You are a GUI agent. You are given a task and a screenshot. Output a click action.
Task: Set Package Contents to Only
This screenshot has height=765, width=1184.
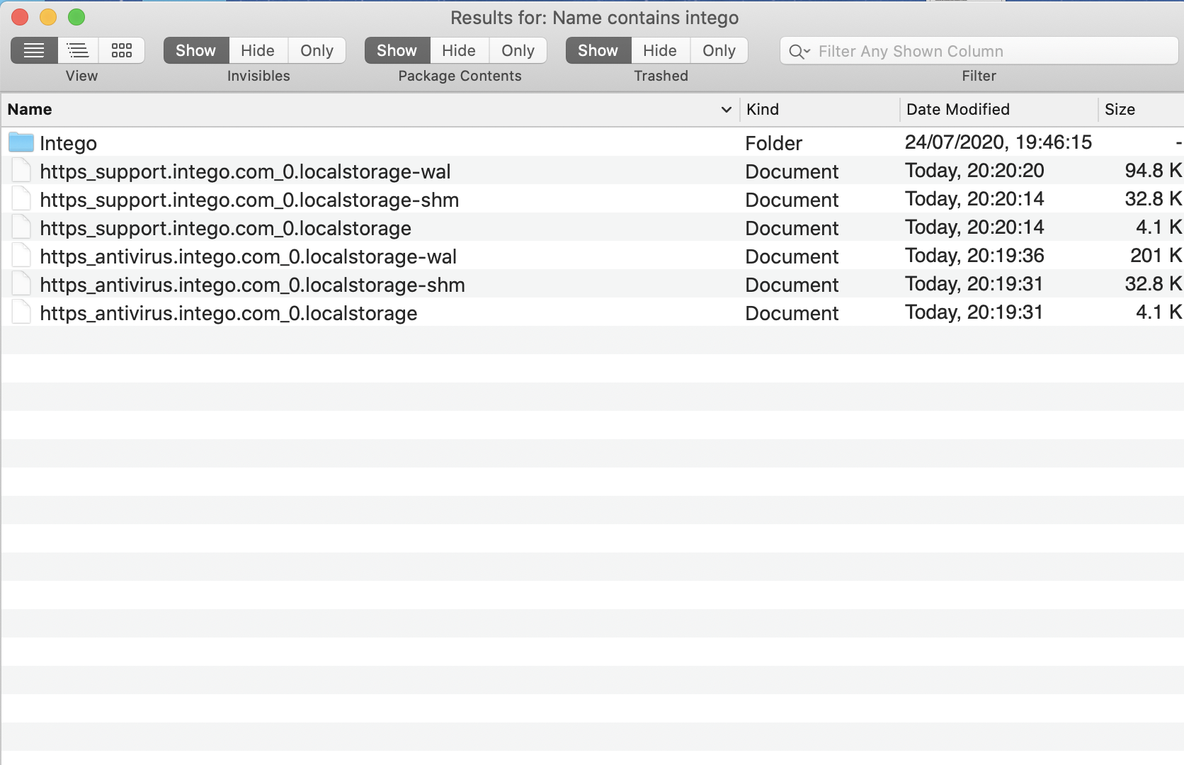pyautogui.click(x=518, y=50)
